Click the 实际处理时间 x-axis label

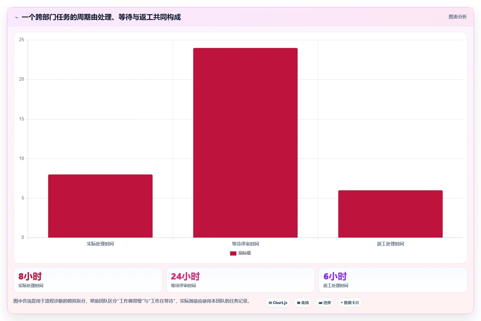(x=100, y=244)
